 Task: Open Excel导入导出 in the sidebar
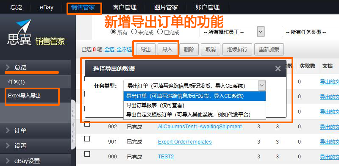tap(35, 96)
